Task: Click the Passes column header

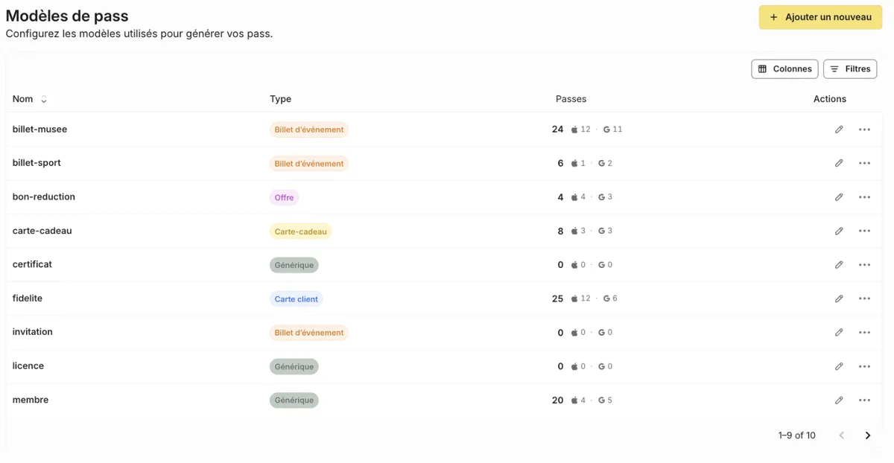Action: (x=571, y=99)
